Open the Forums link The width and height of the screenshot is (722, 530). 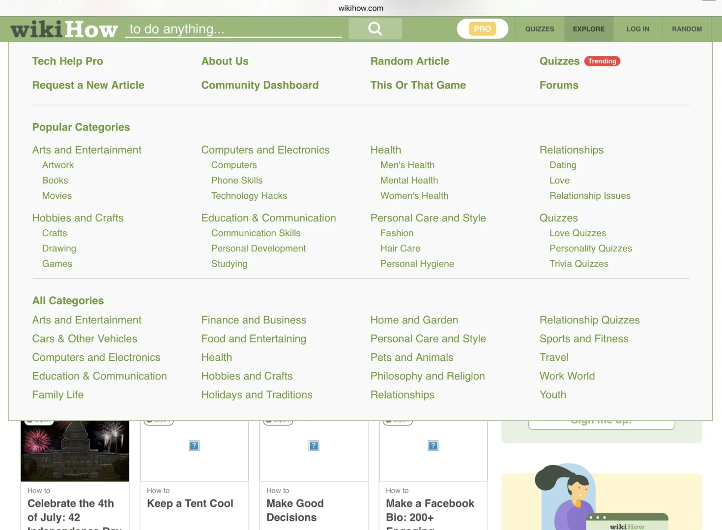pyautogui.click(x=559, y=85)
